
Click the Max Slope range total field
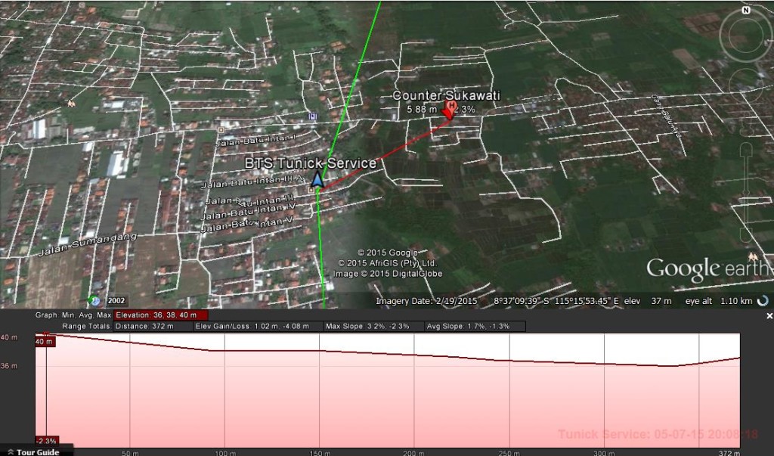tap(374, 326)
